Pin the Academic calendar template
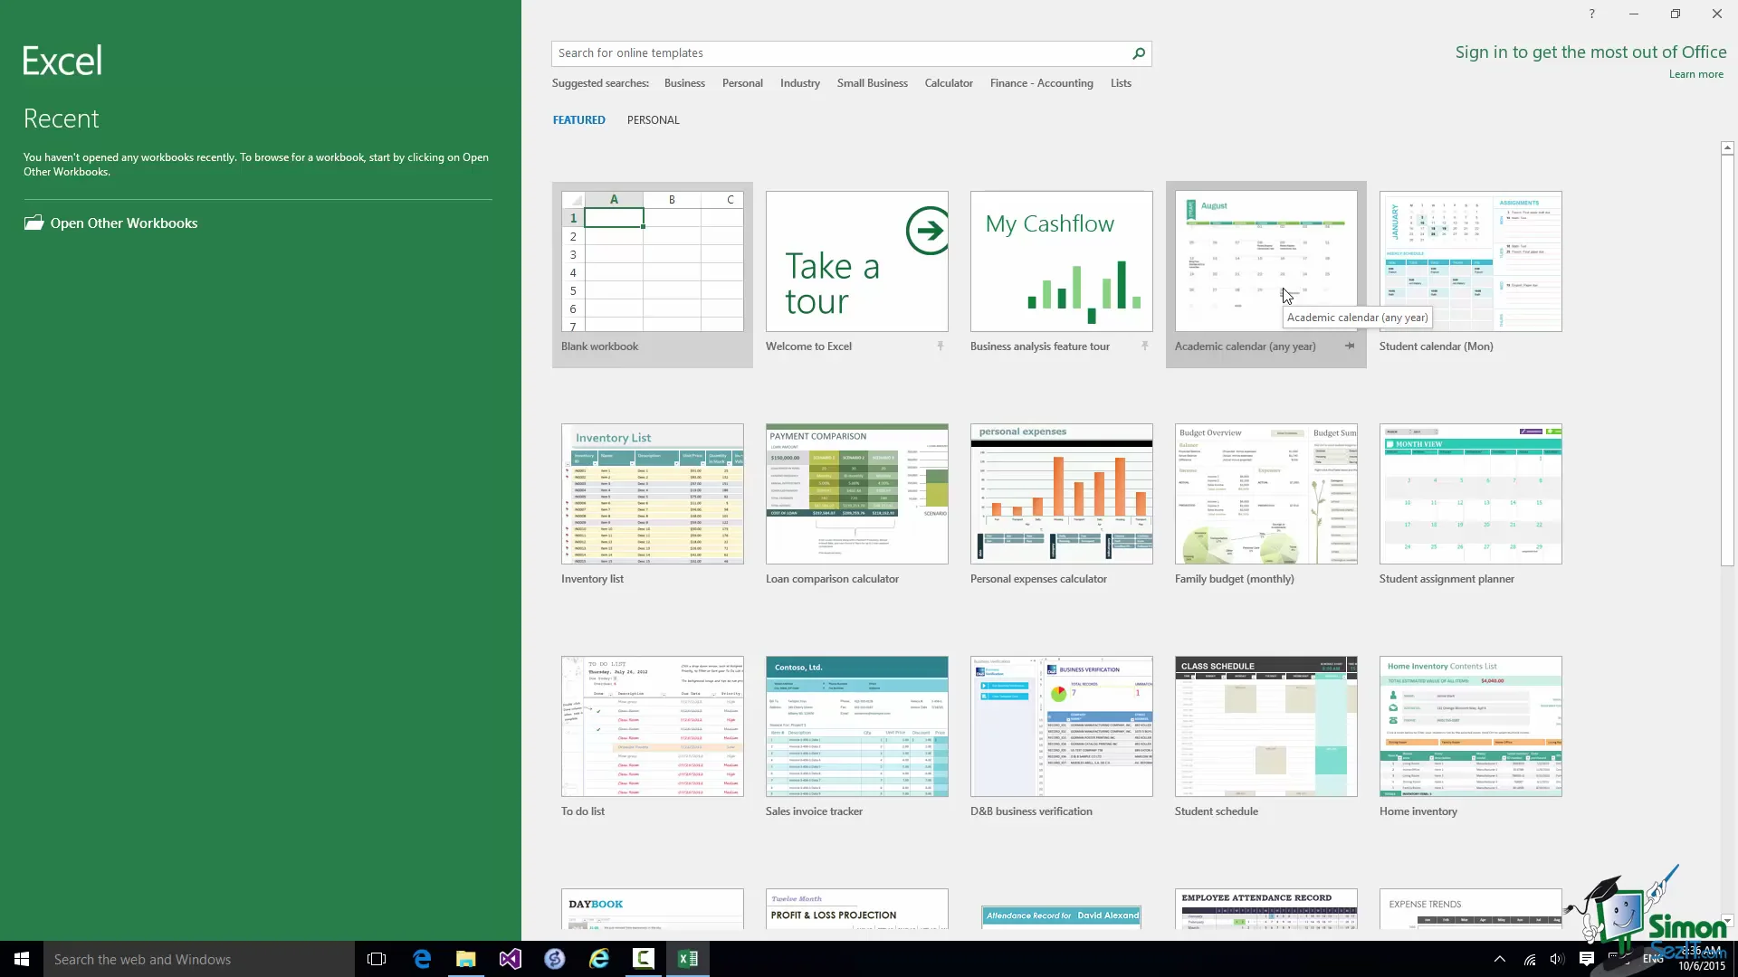Image resolution: width=1738 pixels, height=977 pixels. [x=1350, y=346]
